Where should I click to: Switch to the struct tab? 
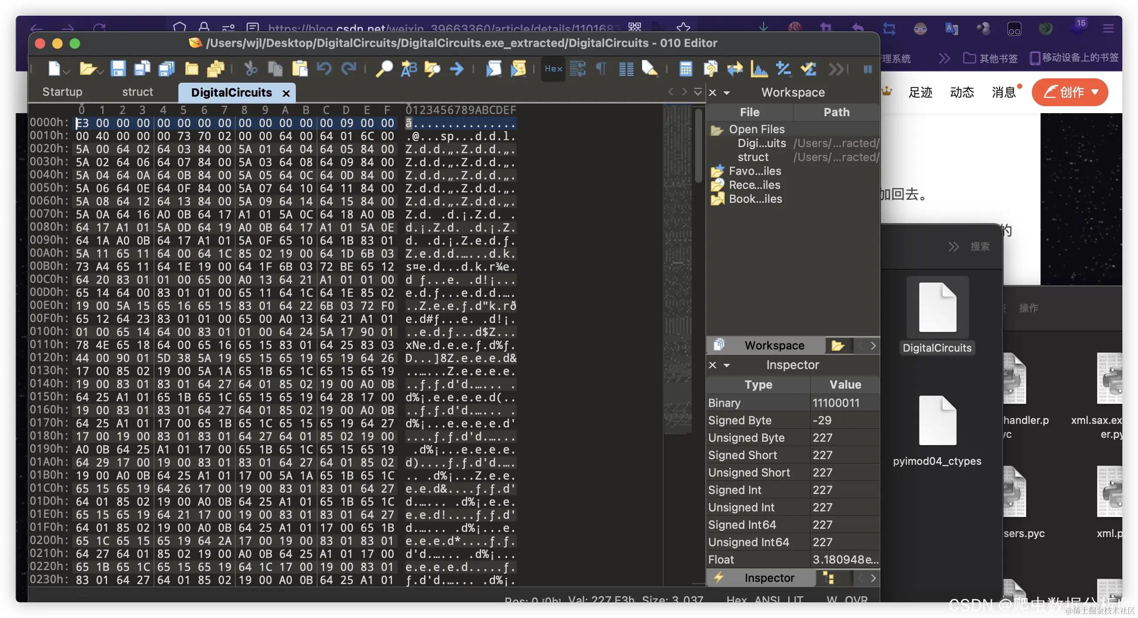[x=137, y=92]
